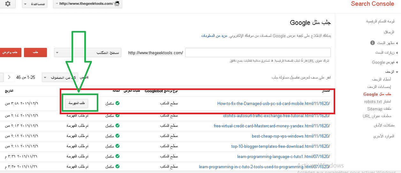Click green check for best-cheap-rsp-vps-windows row
Viewport: 401px width, 173px height.
coord(117,136)
